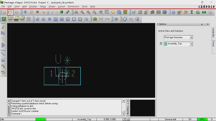Image resolution: width=216 pixels, height=121 pixels.
Task: Click the Options panel menu arrow
Action: 205,24
